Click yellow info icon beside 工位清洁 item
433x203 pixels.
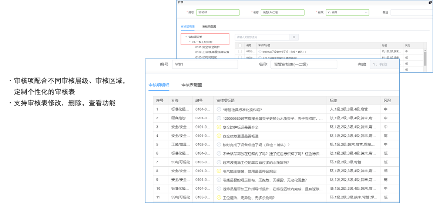(x=219, y=197)
